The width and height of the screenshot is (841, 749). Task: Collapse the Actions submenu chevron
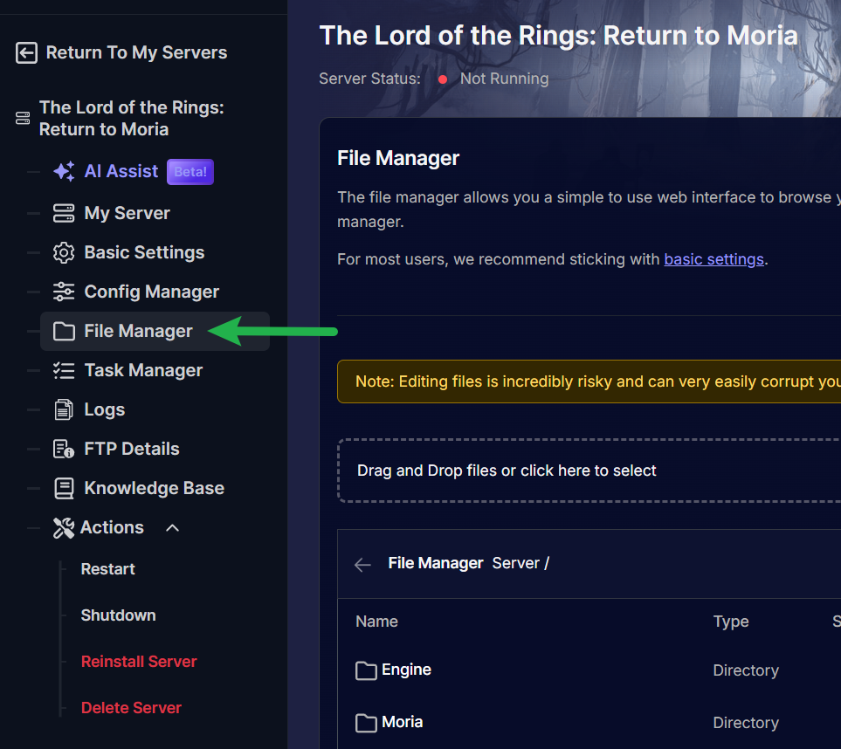tap(173, 527)
